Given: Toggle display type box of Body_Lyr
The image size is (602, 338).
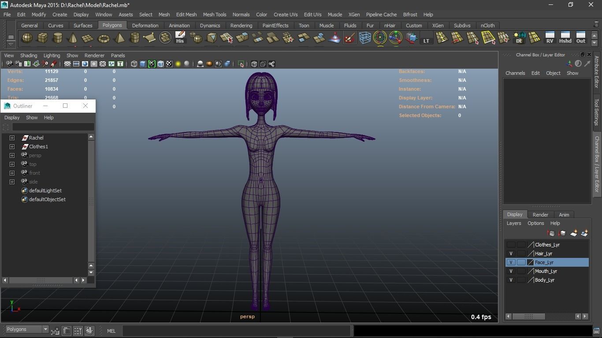Looking at the screenshot, I should coord(521,280).
